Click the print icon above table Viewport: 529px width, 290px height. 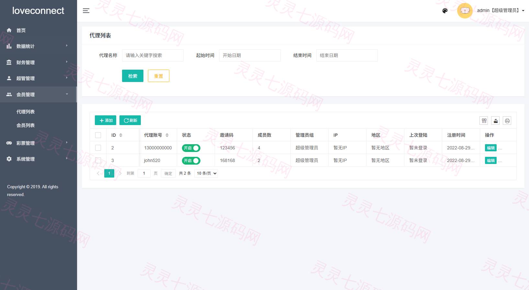click(x=507, y=121)
